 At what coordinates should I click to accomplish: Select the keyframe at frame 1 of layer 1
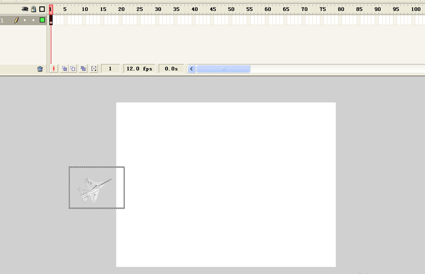[x=51, y=20]
